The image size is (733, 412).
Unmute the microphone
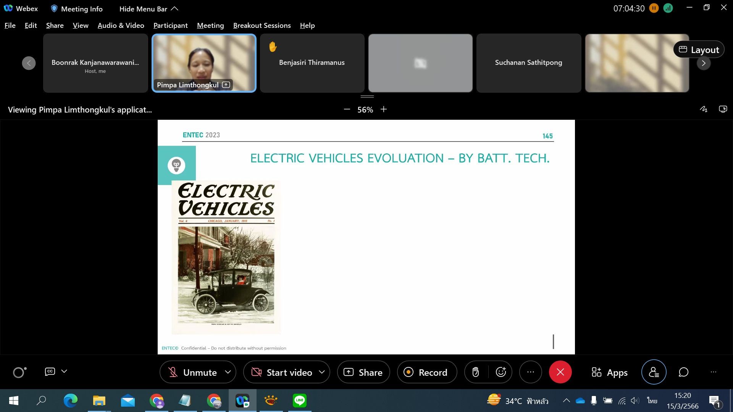click(x=193, y=372)
